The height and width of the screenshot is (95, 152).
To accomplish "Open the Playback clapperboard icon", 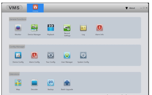I will point(51,28).
